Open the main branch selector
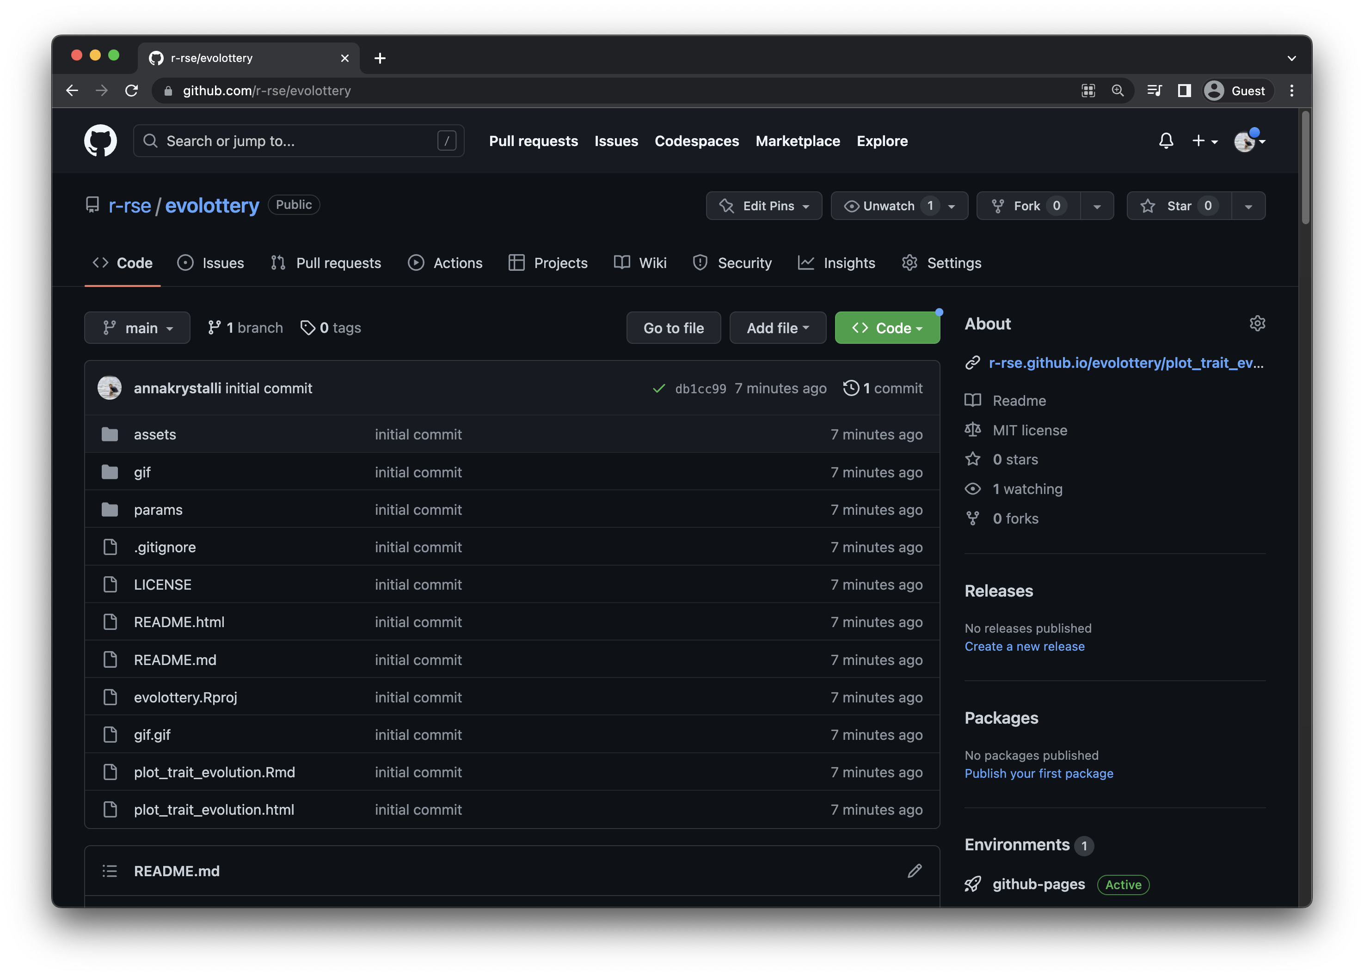The width and height of the screenshot is (1364, 976). pos(137,328)
